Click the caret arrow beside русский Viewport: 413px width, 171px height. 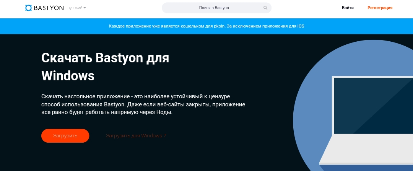[x=85, y=8]
